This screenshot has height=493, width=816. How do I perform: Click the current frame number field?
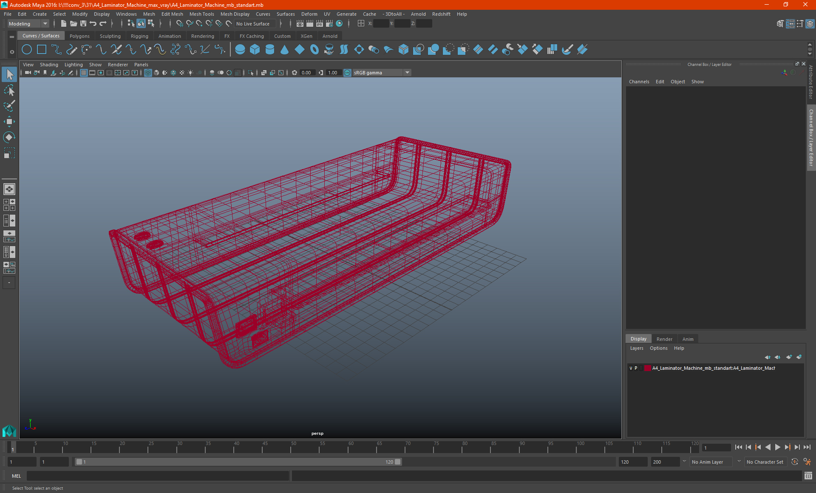716,448
